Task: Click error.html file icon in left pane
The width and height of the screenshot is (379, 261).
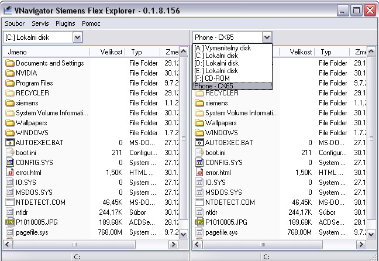Action: (10, 173)
